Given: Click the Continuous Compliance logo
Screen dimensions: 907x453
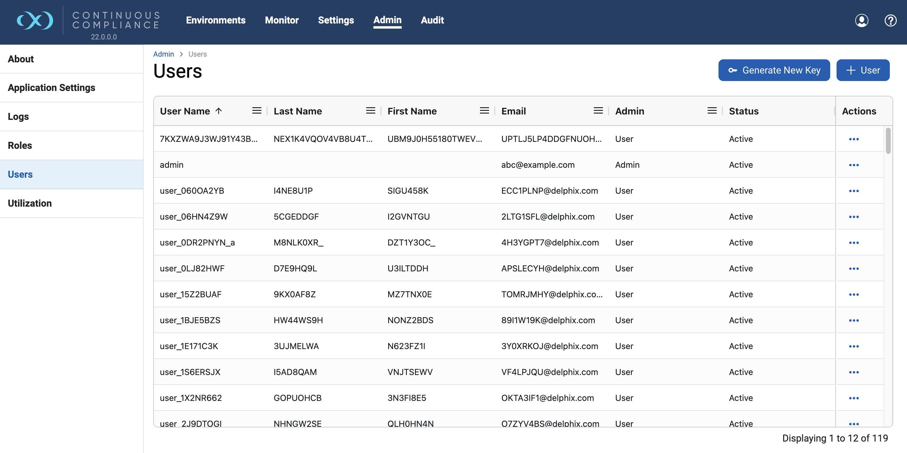Looking at the screenshot, I should [35, 20].
